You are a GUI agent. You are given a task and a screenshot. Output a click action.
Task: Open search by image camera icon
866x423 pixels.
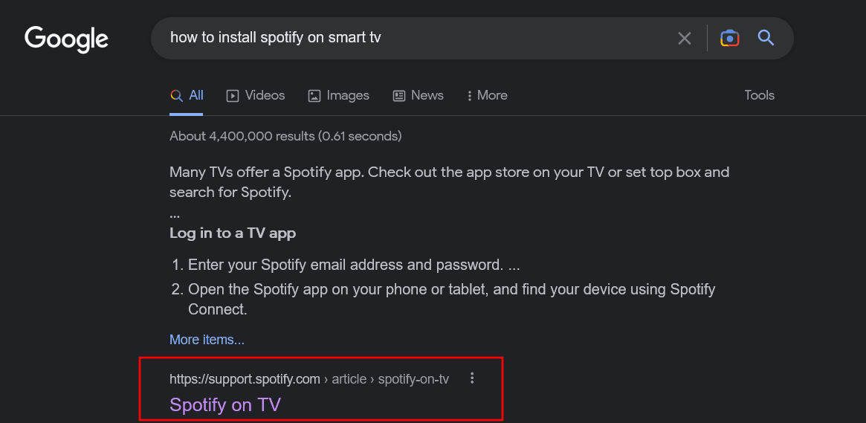729,38
